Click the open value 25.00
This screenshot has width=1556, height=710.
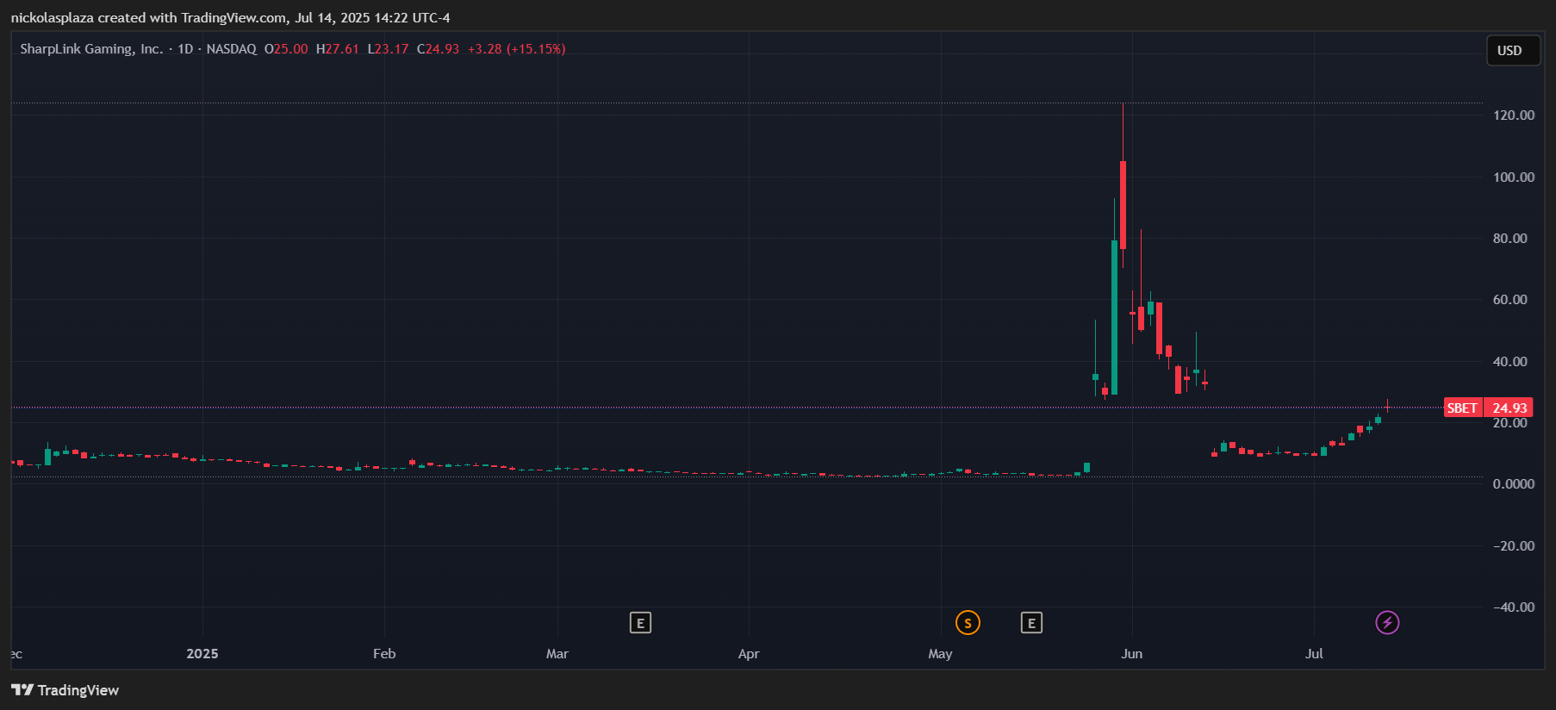click(x=290, y=49)
